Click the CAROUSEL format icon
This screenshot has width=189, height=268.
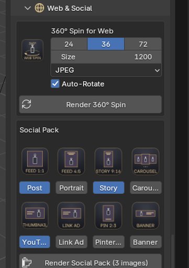tap(146, 161)
